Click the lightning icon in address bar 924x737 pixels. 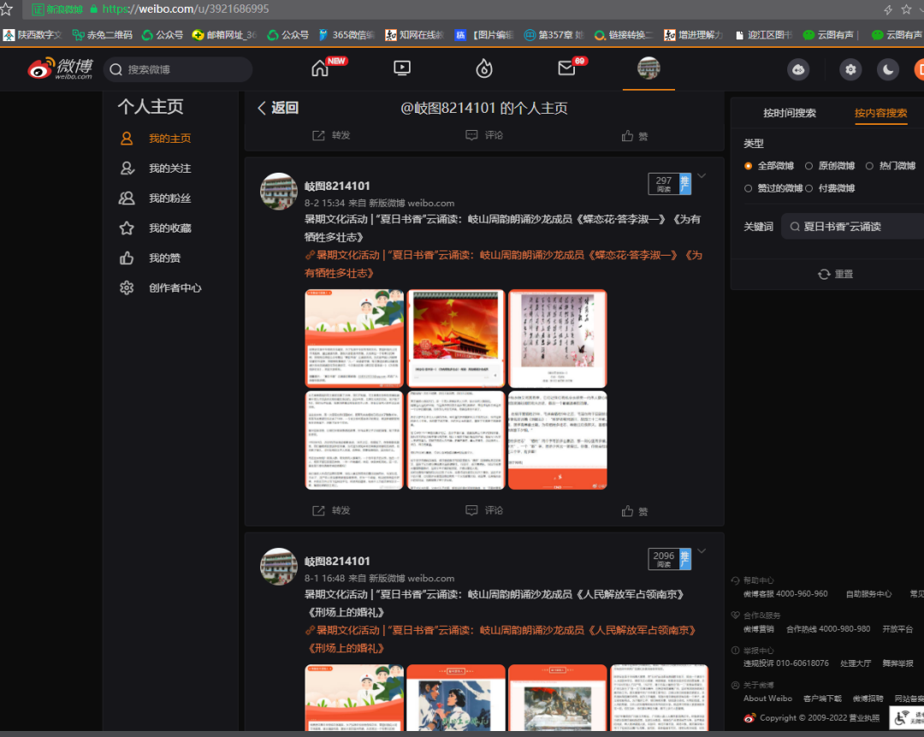pos(888,9)
